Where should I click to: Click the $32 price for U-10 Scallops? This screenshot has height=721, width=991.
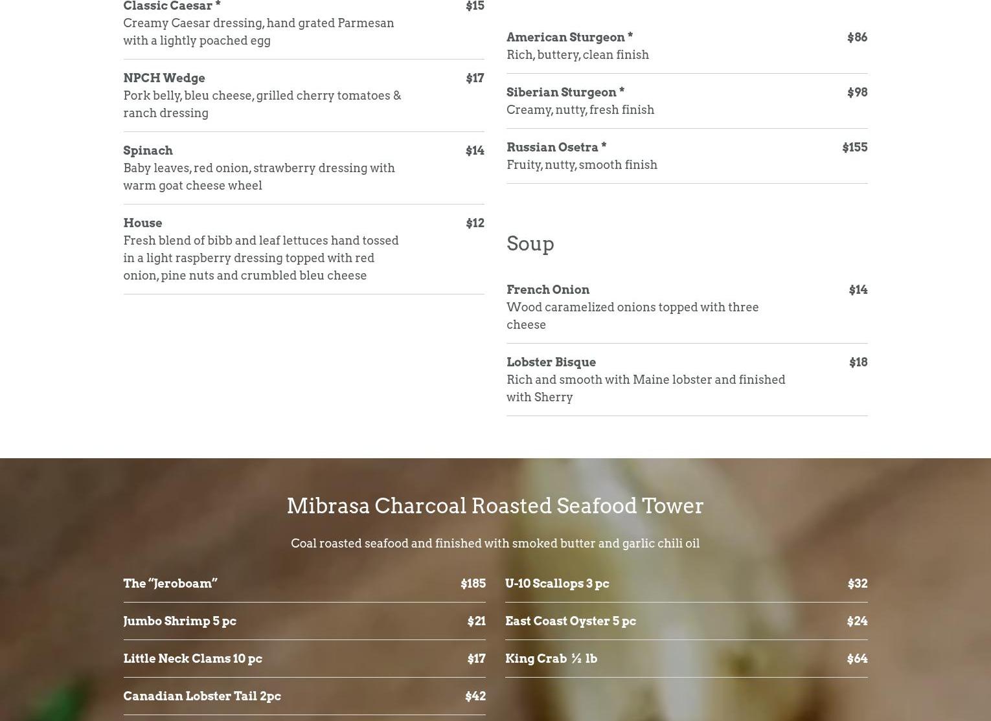click(858, 583)
